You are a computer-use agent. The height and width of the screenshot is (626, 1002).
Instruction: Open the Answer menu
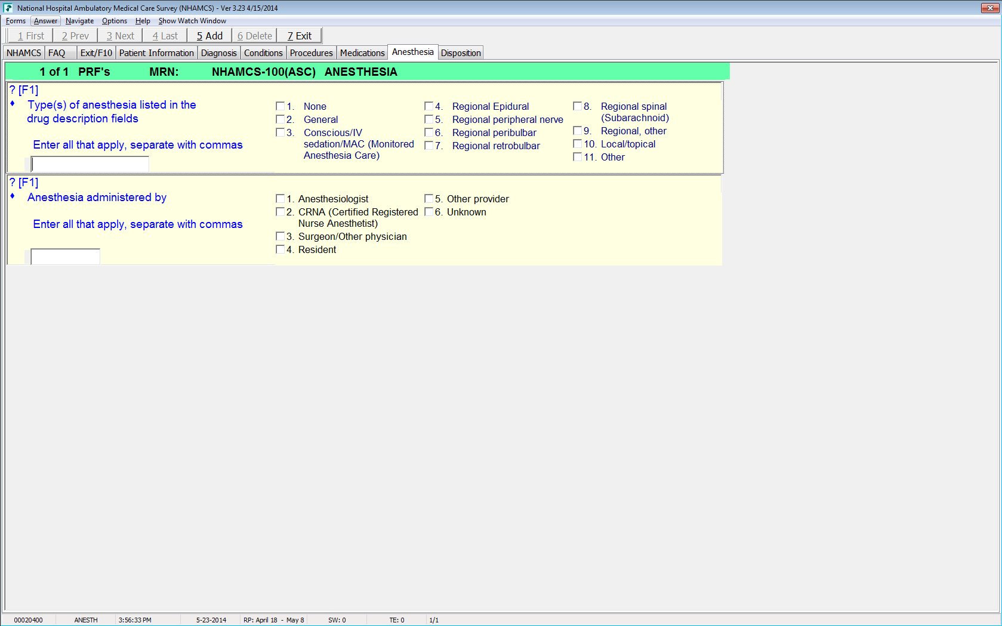45,21
